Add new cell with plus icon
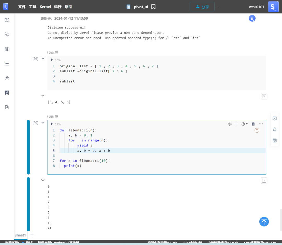 (236, 124)
